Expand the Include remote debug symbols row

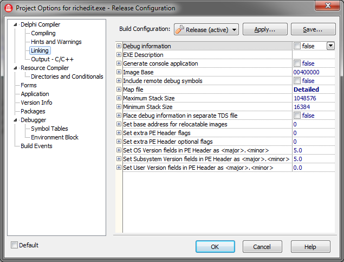pyautogui.click(x=119, y=81)
